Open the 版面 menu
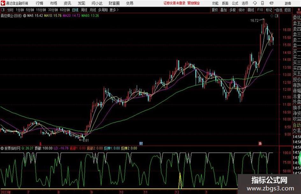 point(225,3)
